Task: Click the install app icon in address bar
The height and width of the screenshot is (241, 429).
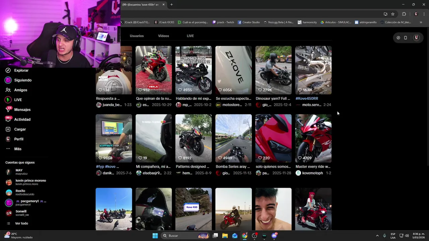Action: (x=385, y=14)
